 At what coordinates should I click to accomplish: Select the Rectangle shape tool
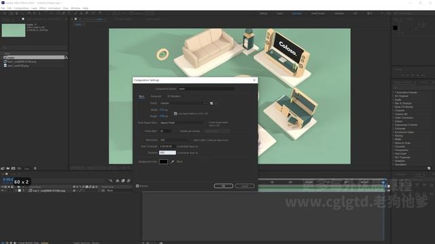[58, 13]
